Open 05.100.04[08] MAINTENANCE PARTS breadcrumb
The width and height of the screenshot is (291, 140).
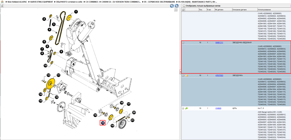point(198,2)
